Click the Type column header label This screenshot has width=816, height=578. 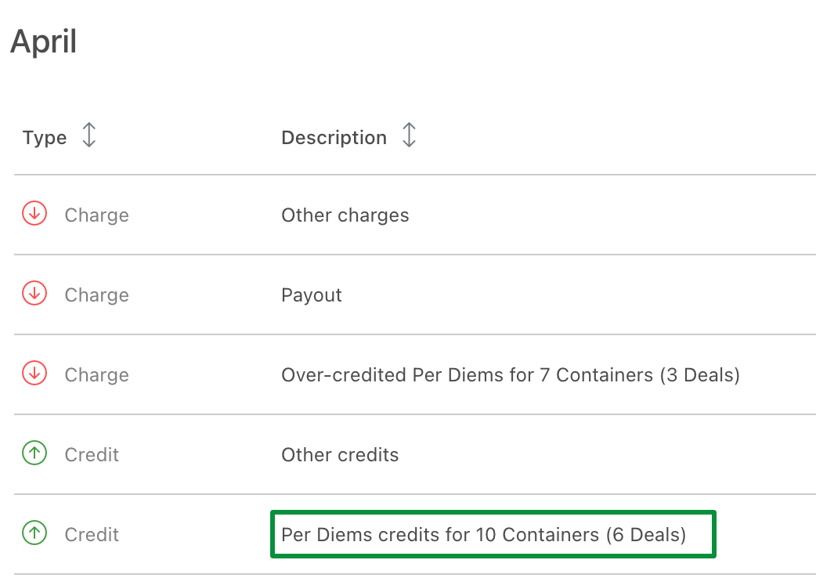(x=45, y=138)
